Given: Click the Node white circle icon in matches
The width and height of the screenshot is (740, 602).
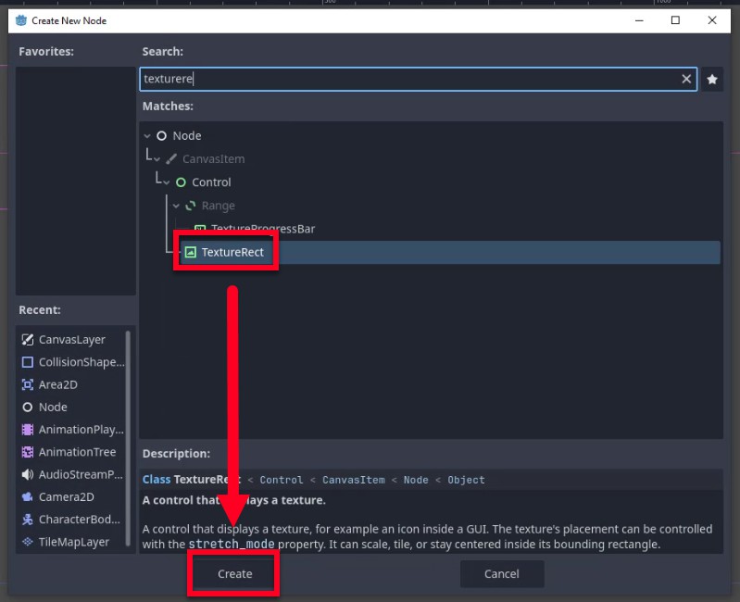Looking at the screenshot, I should click(x=161, y=136).
